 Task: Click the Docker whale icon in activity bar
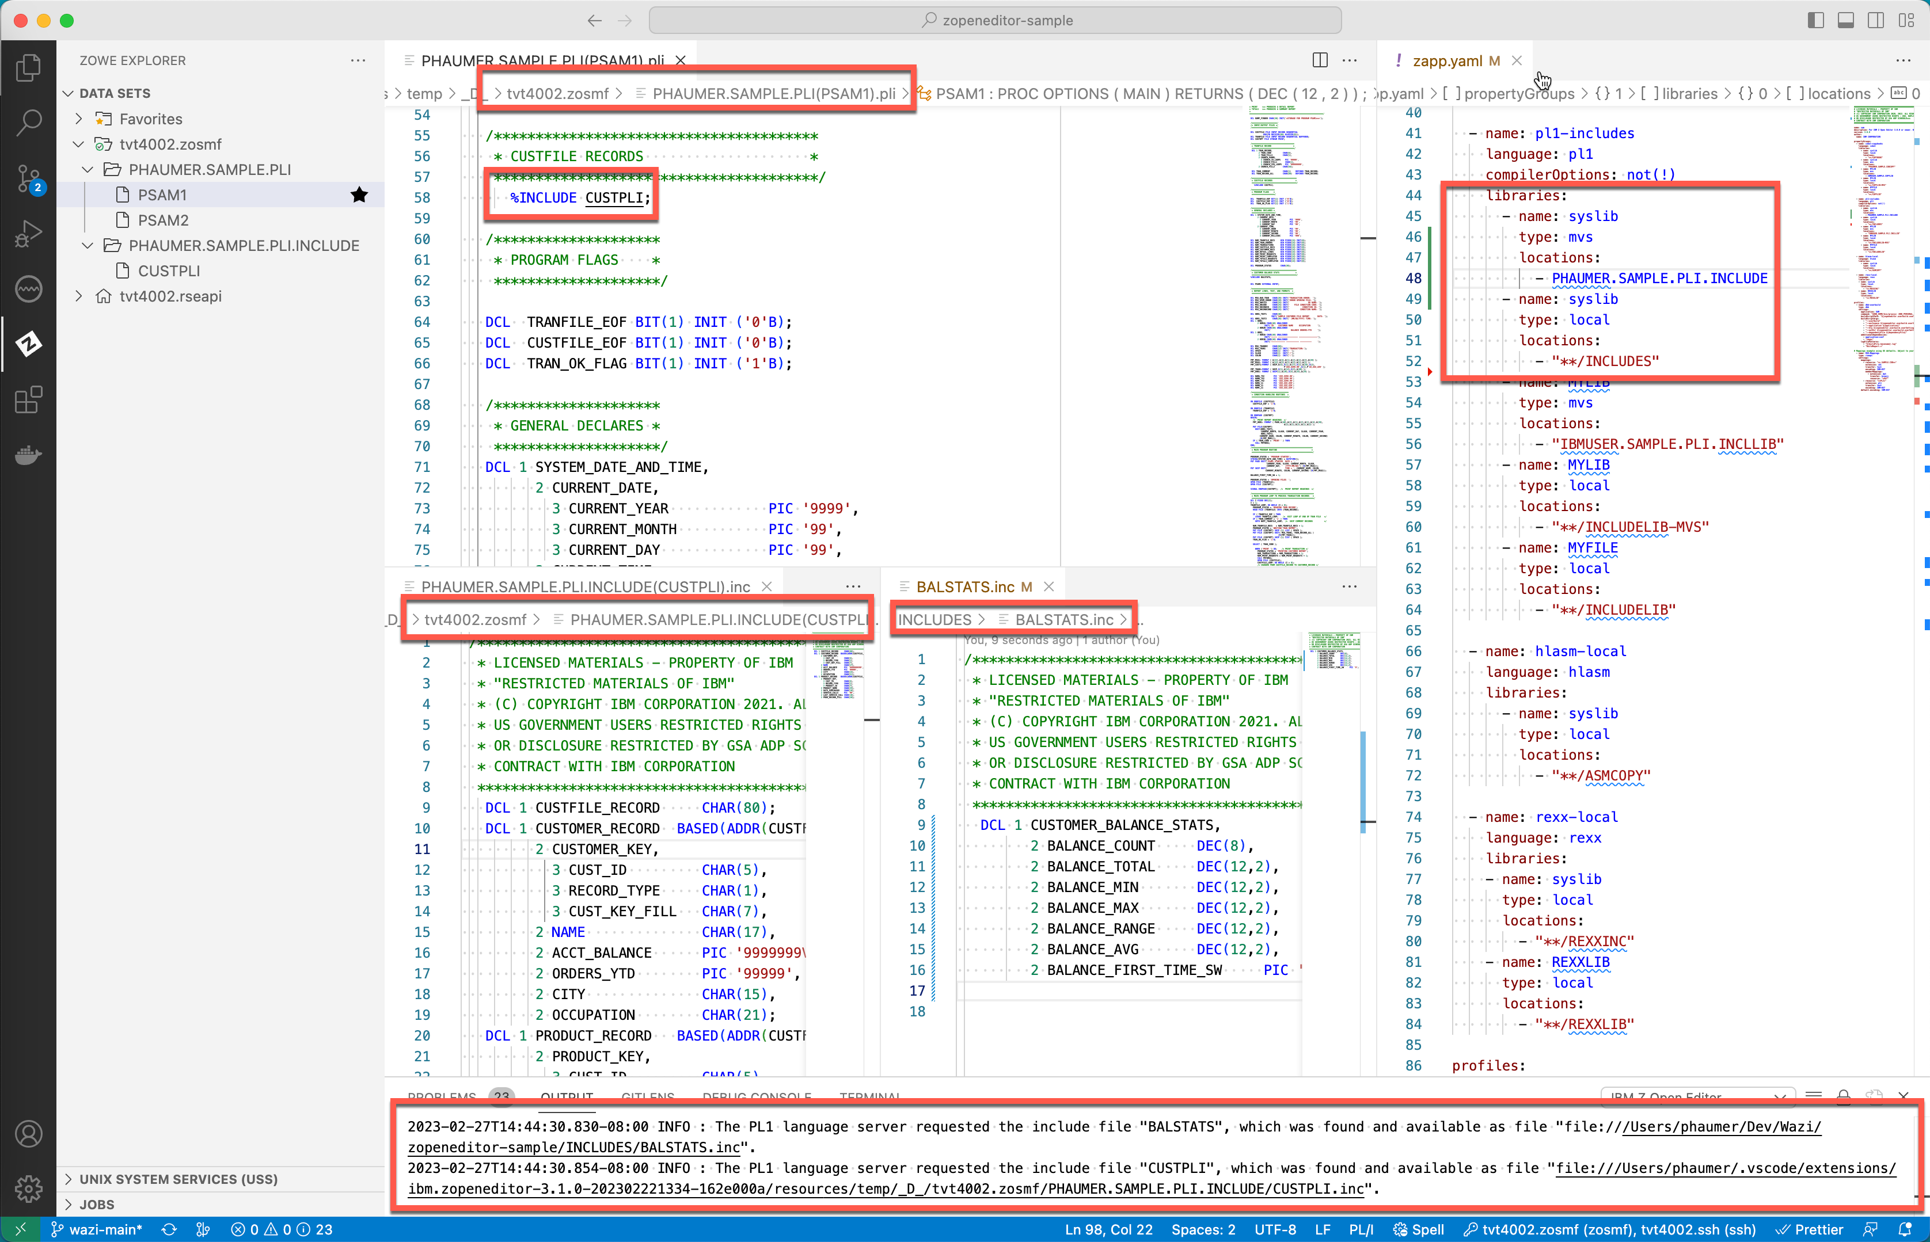[x=29, y=454]
